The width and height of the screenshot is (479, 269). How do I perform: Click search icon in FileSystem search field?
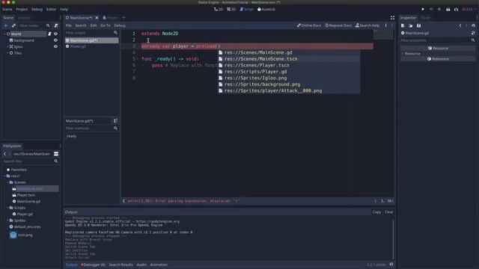(x=56, y=161)
